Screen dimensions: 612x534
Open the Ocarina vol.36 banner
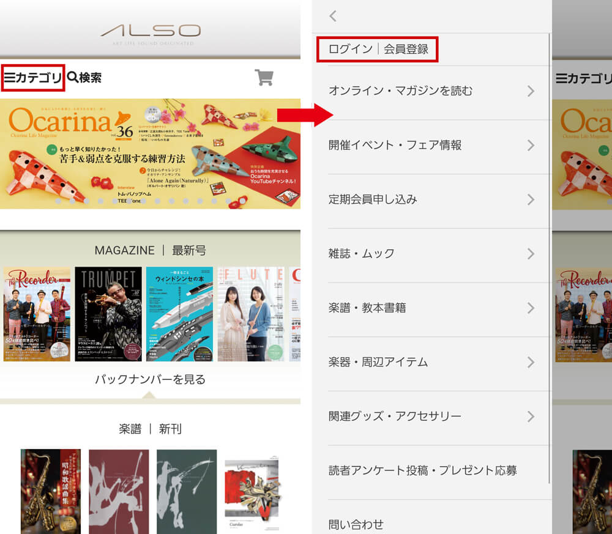(150, 153)
